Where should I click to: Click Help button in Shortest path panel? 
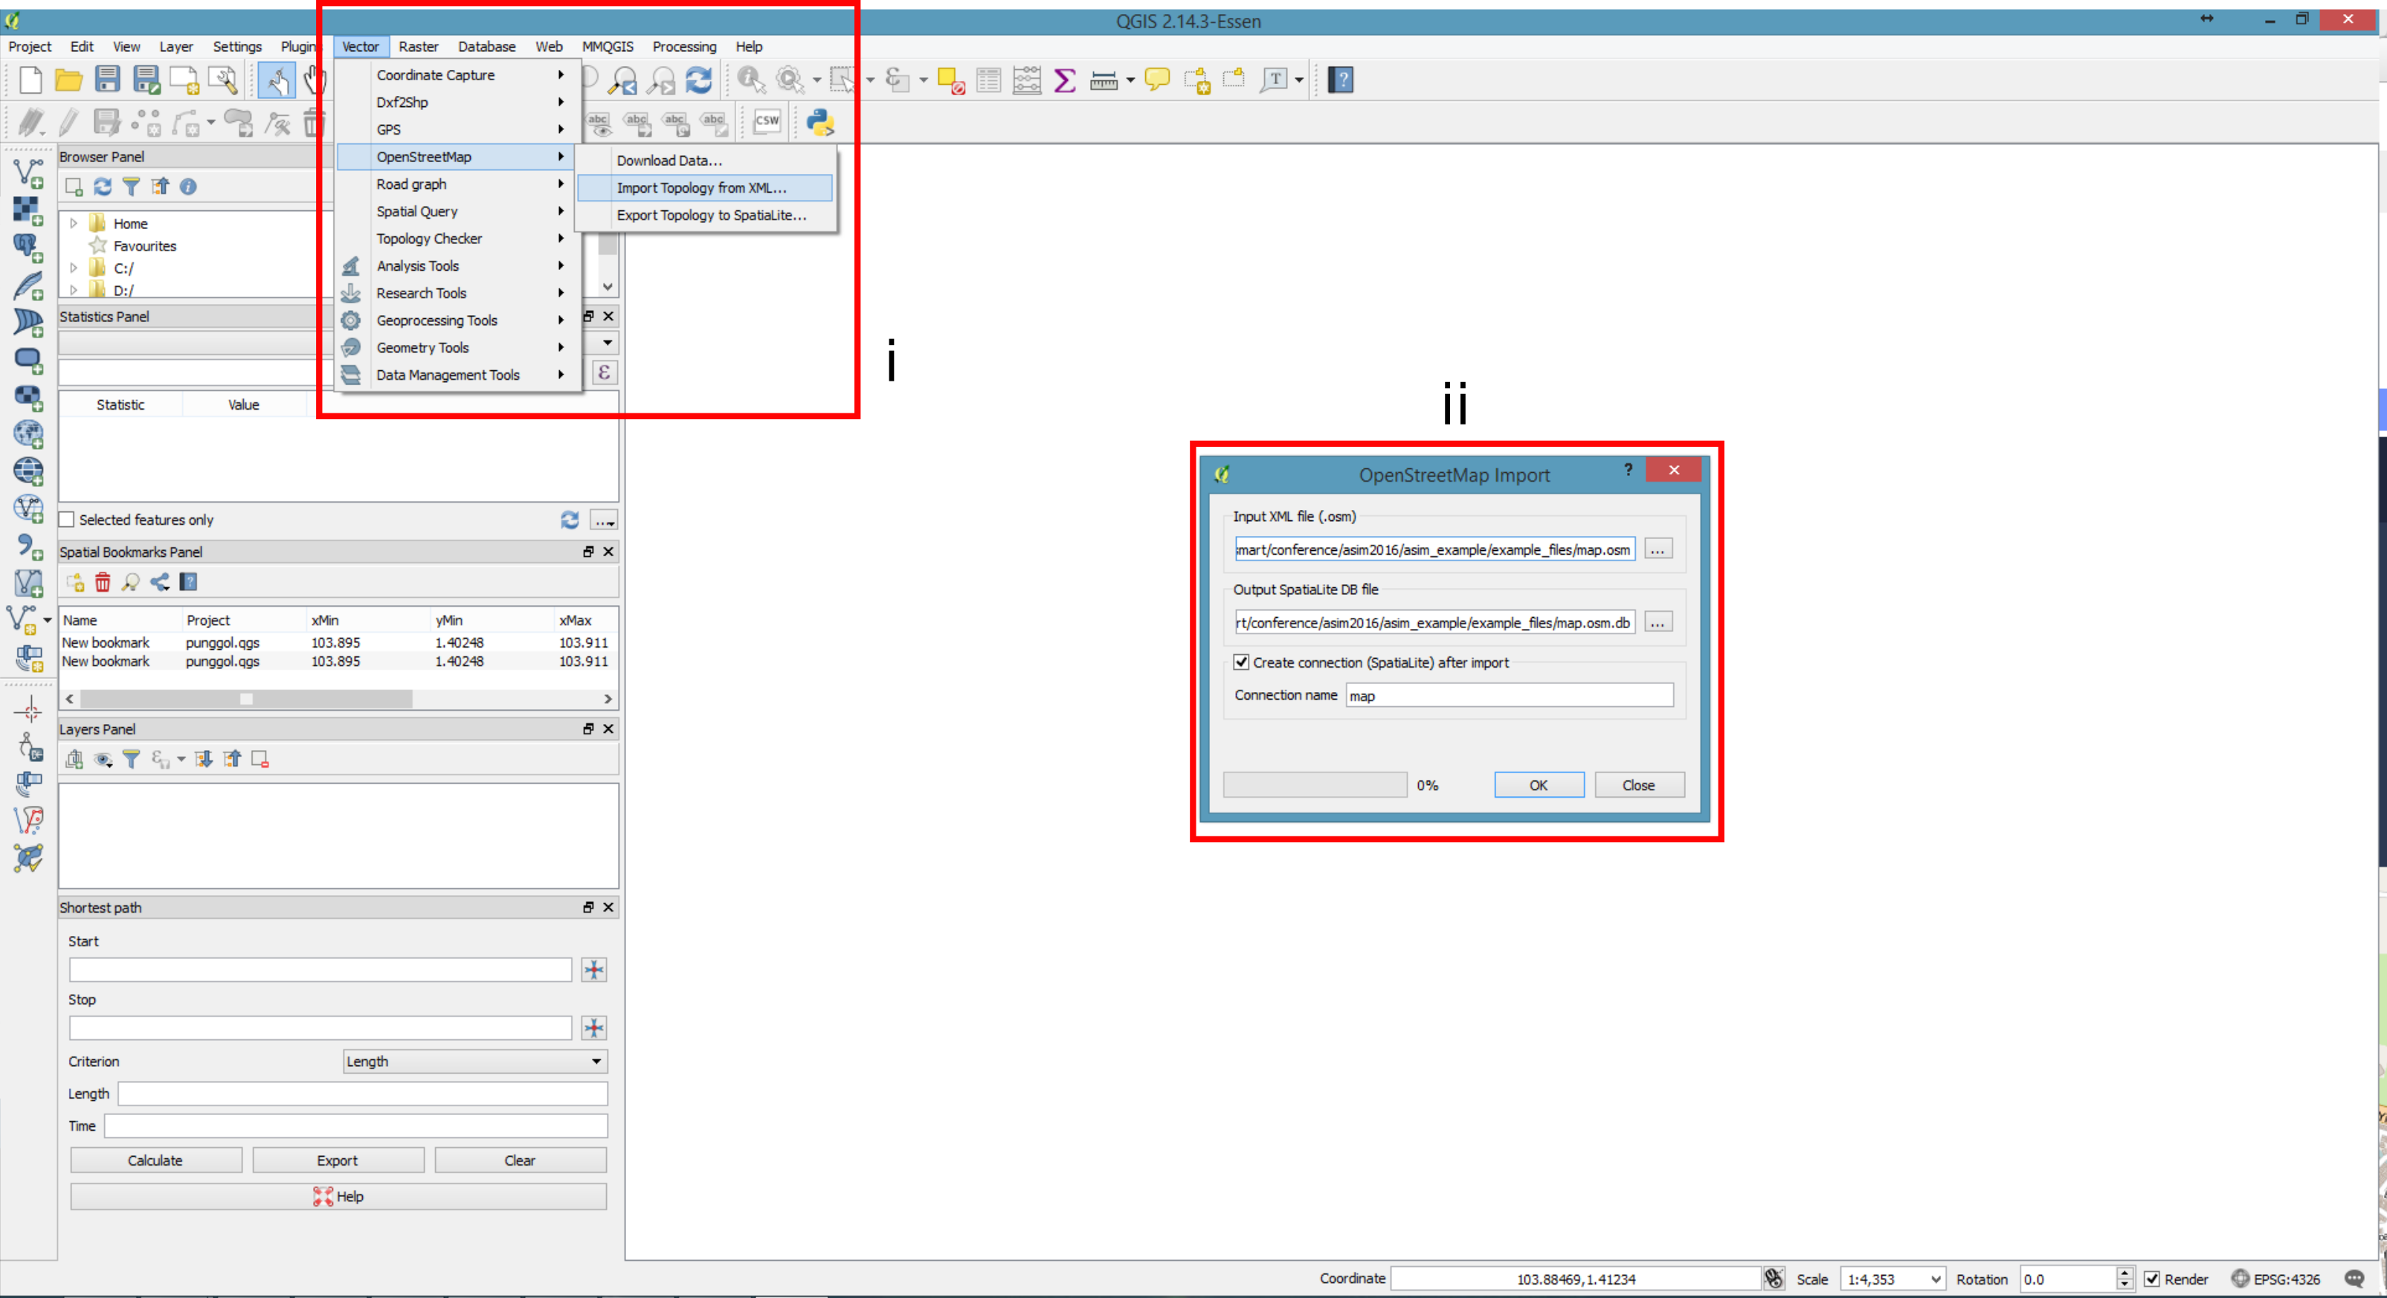coord(338,1197)
